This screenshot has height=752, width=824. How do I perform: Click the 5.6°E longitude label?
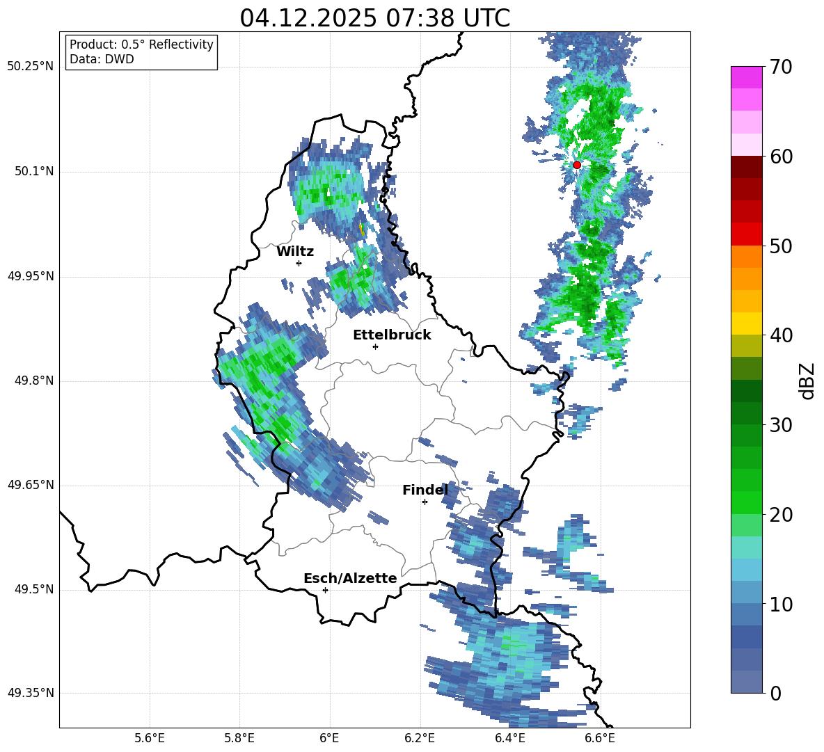[x=150, y=738]
